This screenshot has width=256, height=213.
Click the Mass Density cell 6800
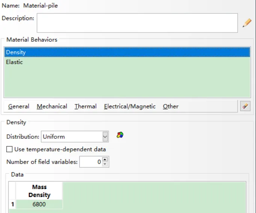pyautogui.click(x=39, y=204)
